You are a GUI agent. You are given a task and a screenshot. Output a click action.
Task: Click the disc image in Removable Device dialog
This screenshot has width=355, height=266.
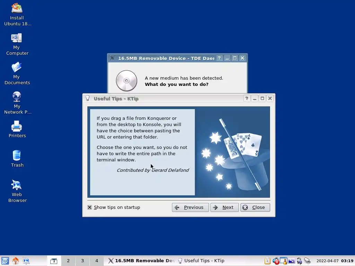coord(127,81)
